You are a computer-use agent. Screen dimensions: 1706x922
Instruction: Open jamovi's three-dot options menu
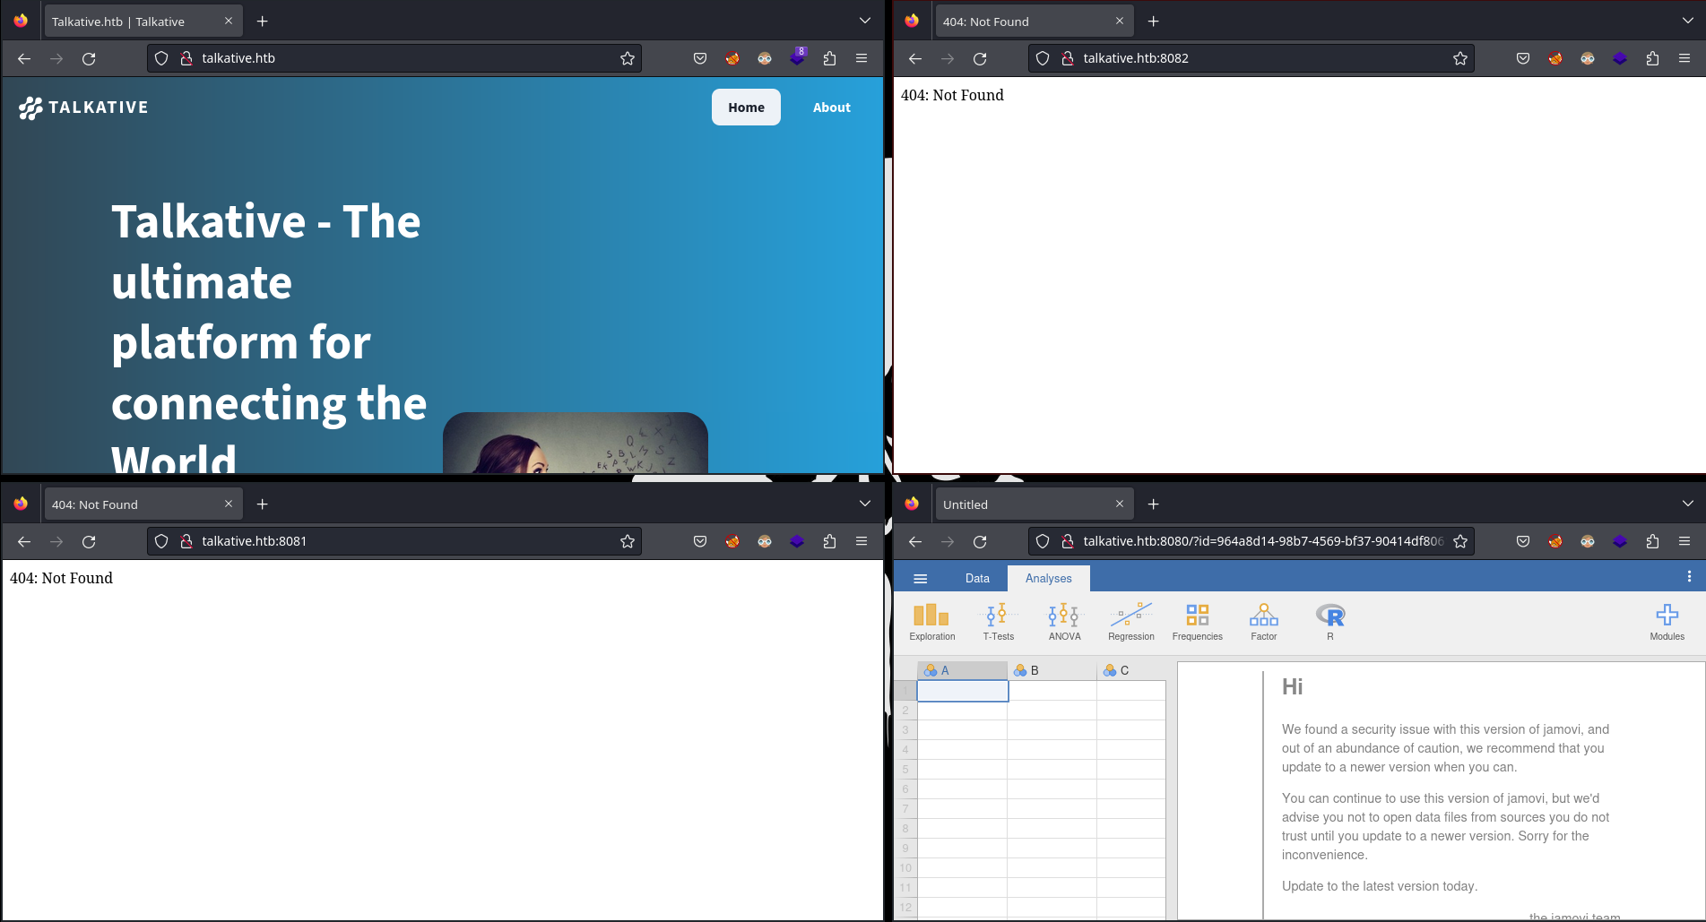1689,577
